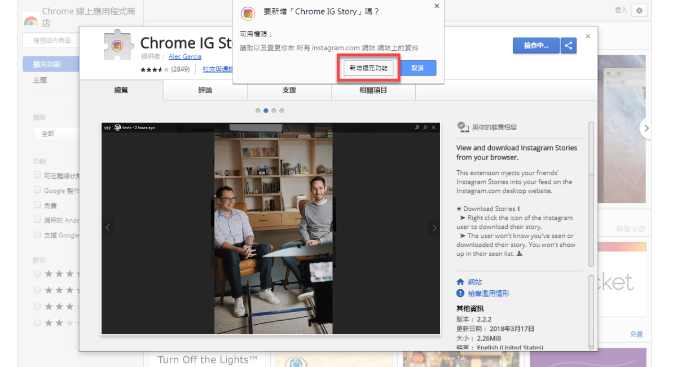This screenshot has width=677, height=367.
Task: Open the 社交與通訊 category link
Action: 218,69
